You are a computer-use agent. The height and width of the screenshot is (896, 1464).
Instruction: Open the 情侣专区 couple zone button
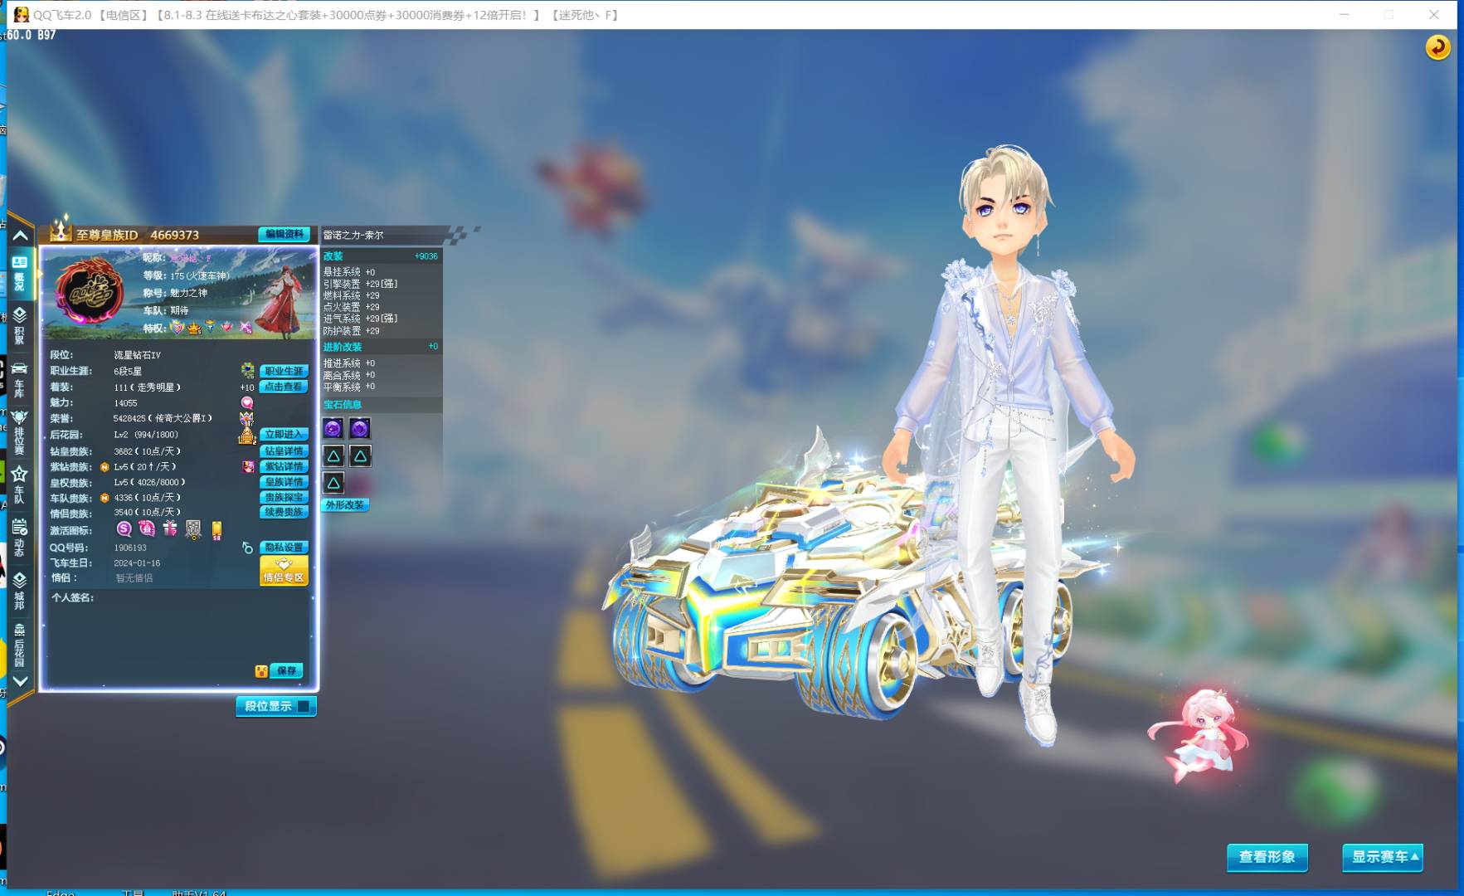[x=284, y=571]
